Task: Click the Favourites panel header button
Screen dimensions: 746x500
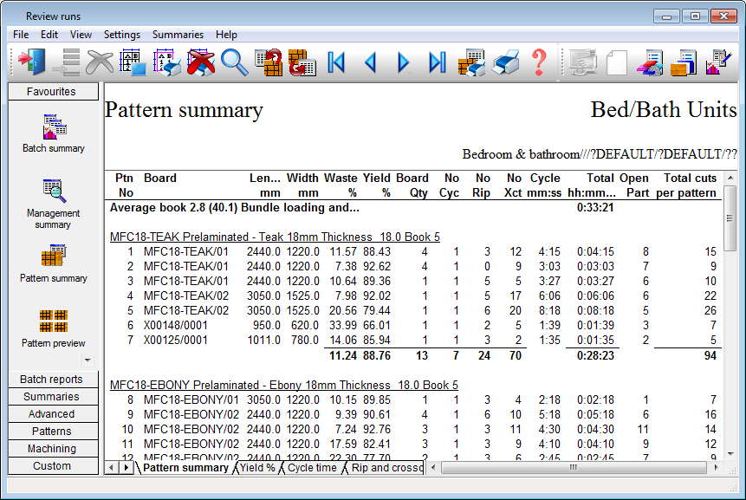Action: [54, 91]
